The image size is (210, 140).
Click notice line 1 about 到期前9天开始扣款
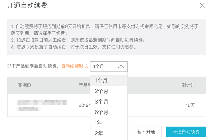pos(105,30)
